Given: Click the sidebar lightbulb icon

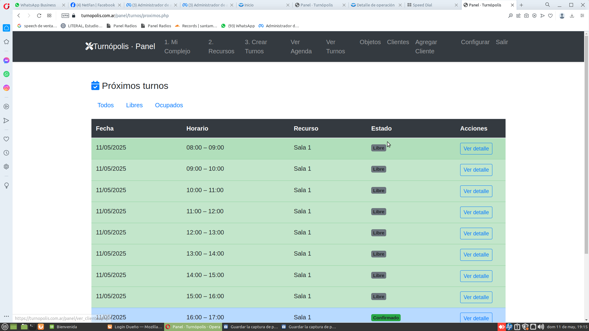Looking at the screenshot, I should click(6, 185).
